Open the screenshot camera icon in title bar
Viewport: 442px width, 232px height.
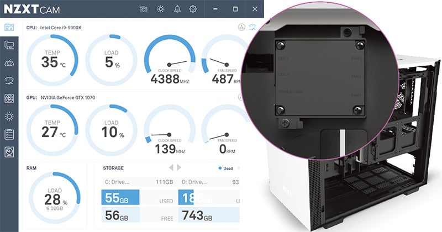[144, 9]
